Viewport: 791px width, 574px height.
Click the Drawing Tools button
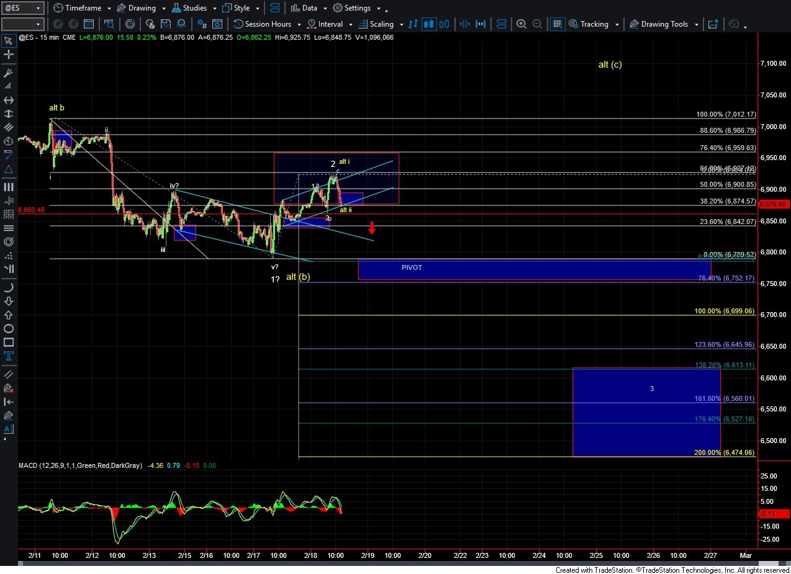[662, 24]
